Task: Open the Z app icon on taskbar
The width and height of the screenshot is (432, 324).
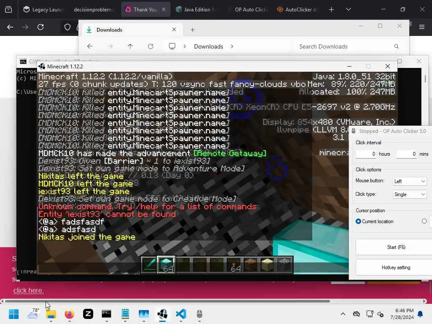Action: (x=88, y=314)
